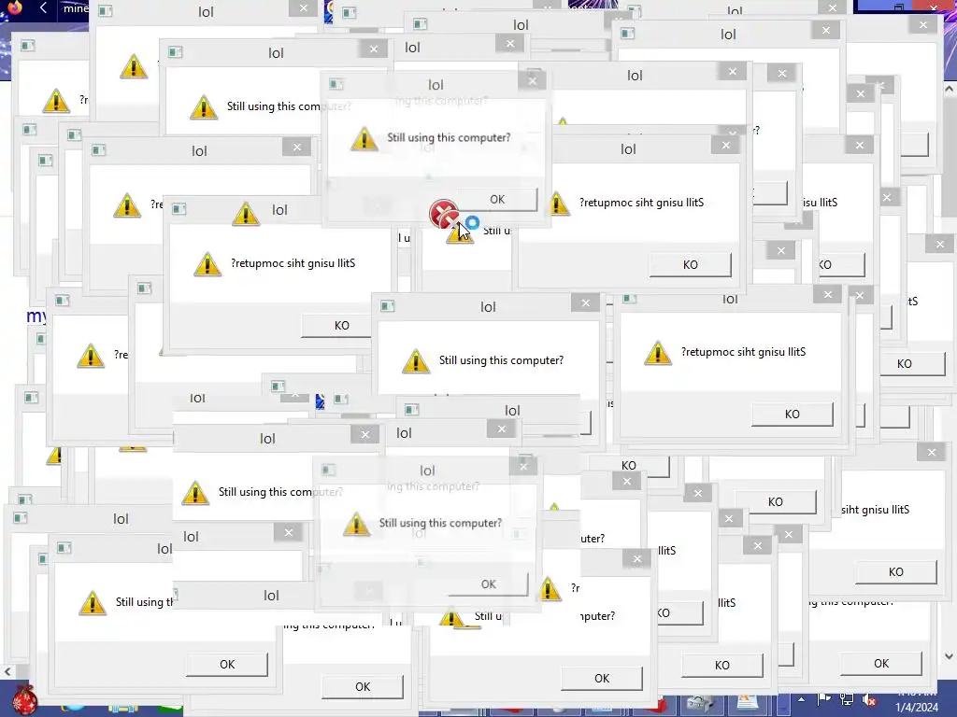
Task: Click OK in the dialog reading 'Still using th'
Action: pos(227,665)
